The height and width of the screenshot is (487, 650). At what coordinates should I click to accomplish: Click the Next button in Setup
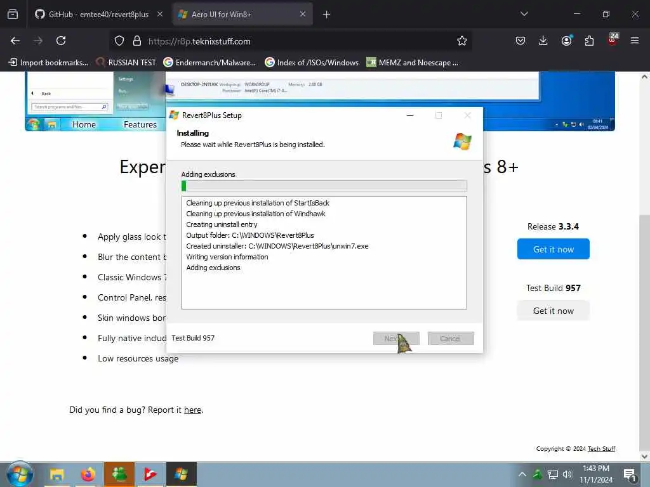click(396, 339)
